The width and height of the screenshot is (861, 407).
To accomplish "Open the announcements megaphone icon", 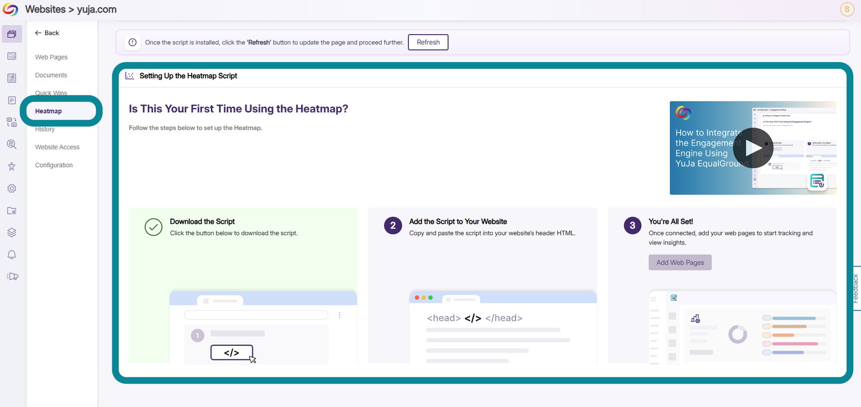I will click(x=13, y=277).
